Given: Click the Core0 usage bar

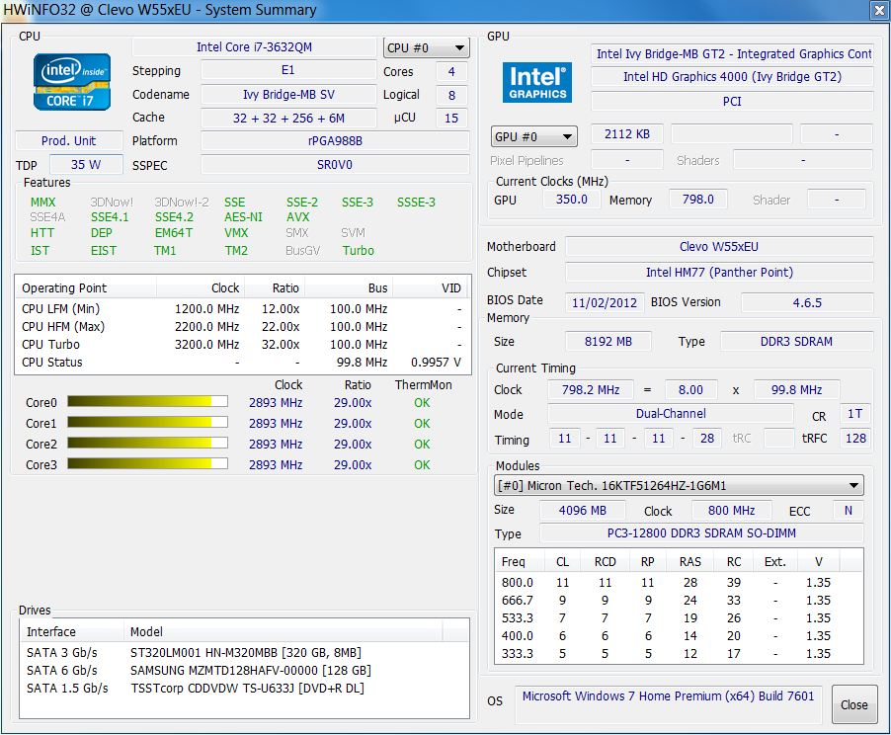Looking at the screenshot, I should click(148, 401).
